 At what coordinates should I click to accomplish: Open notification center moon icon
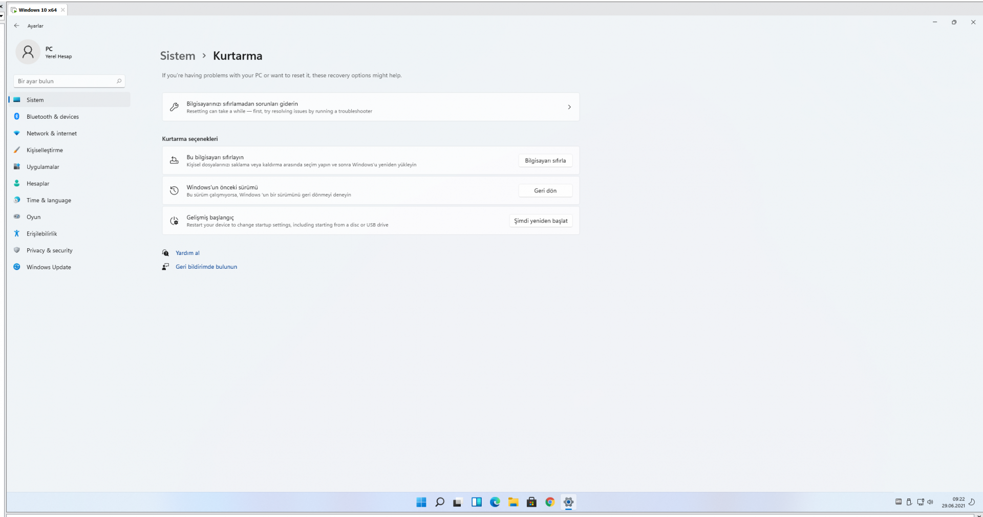972,502
